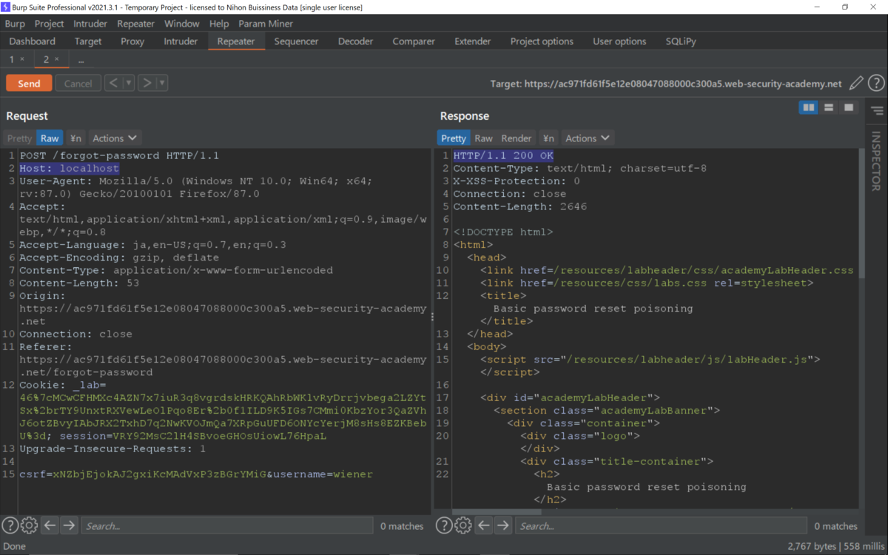Open the Repeater menu
The width and height of the screenshot is (888, 555).
click(x=135, y=24)
